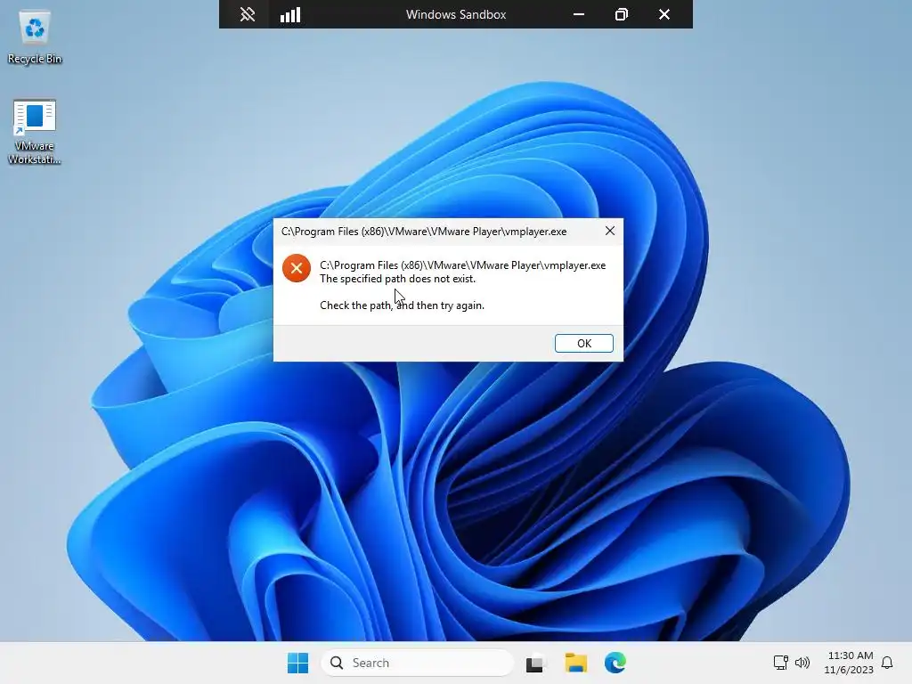The width and height of the screenshot is (912, 684).
Task: Open the clock showing 11:30 AM
Action: tap(849, 663)
